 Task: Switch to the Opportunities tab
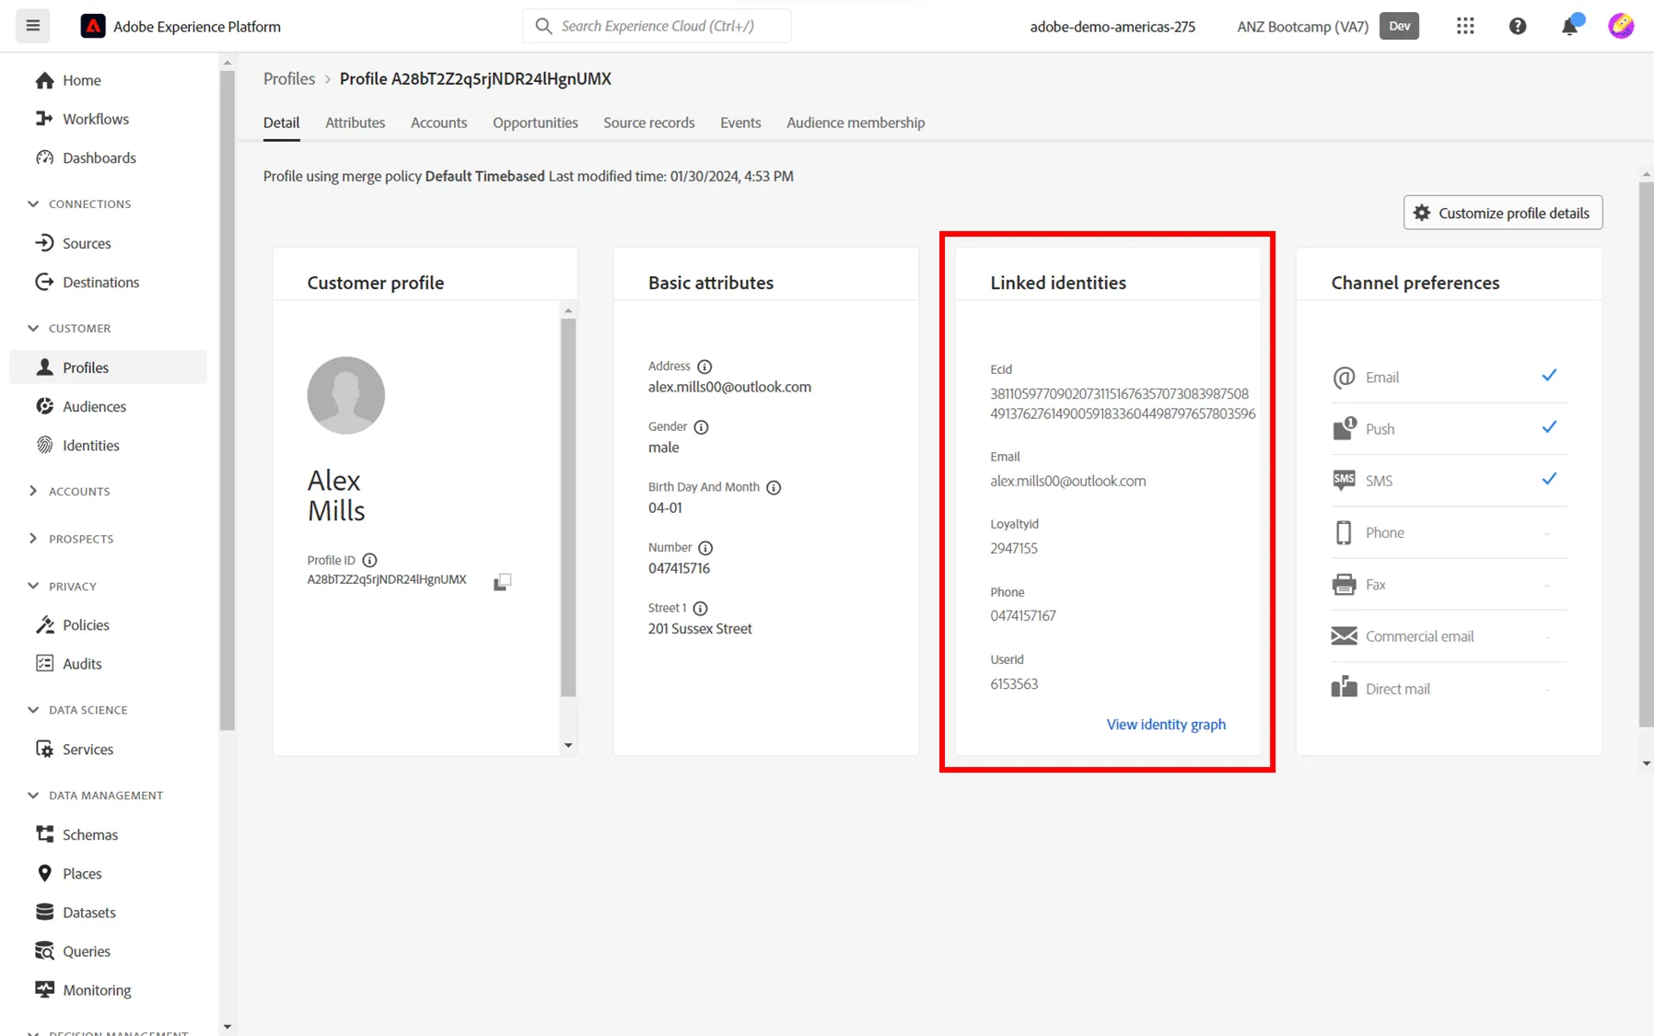535,122
